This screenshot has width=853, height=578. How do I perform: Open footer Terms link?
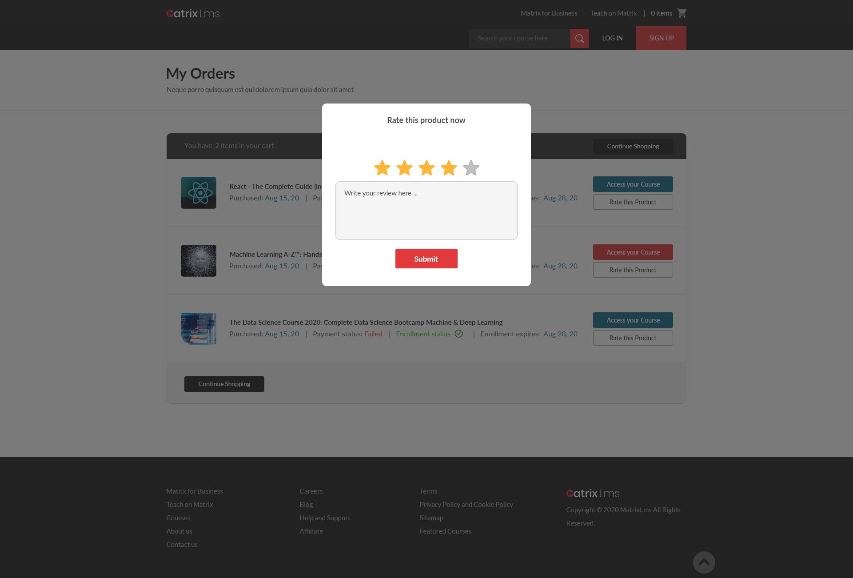[x=428, y=491]
